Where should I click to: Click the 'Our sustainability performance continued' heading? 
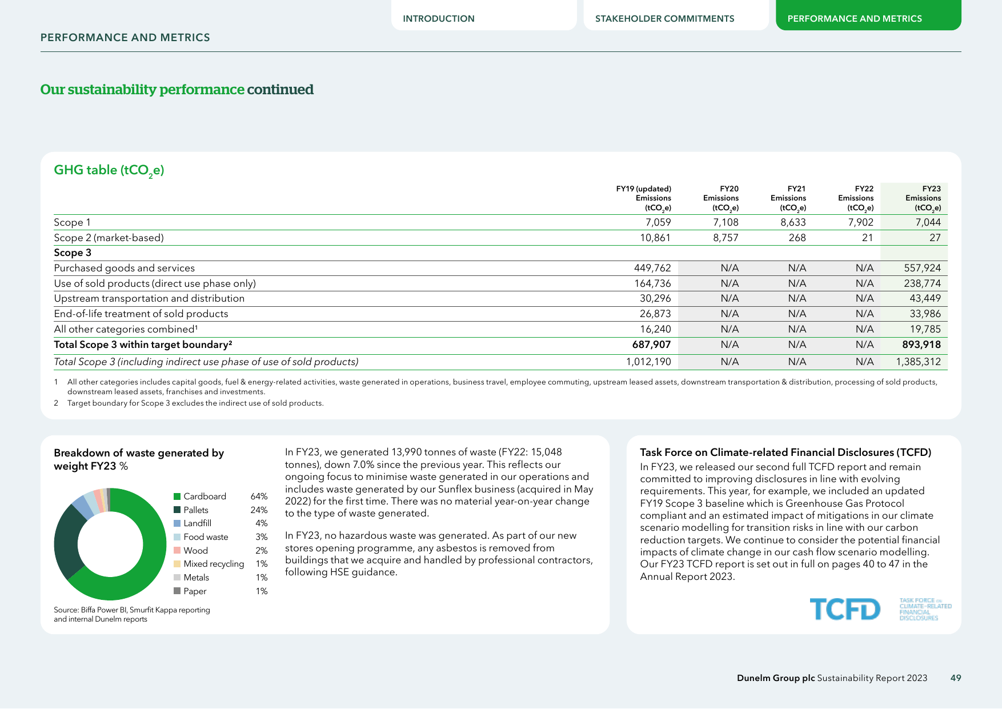(x=177, y=90)
